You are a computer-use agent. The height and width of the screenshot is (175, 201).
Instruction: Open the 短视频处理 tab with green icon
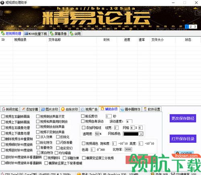pos(11,33)
